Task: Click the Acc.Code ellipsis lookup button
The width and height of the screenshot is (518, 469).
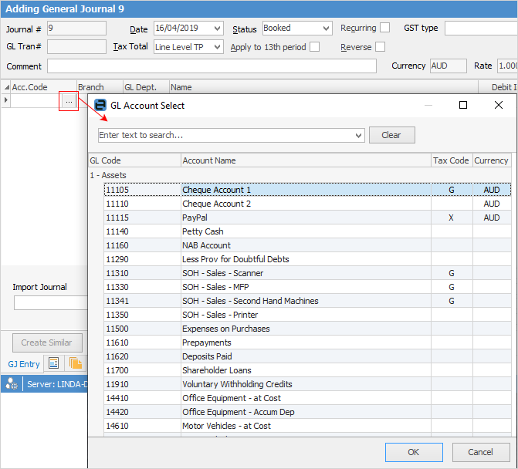Action: [x=69, y=101]
